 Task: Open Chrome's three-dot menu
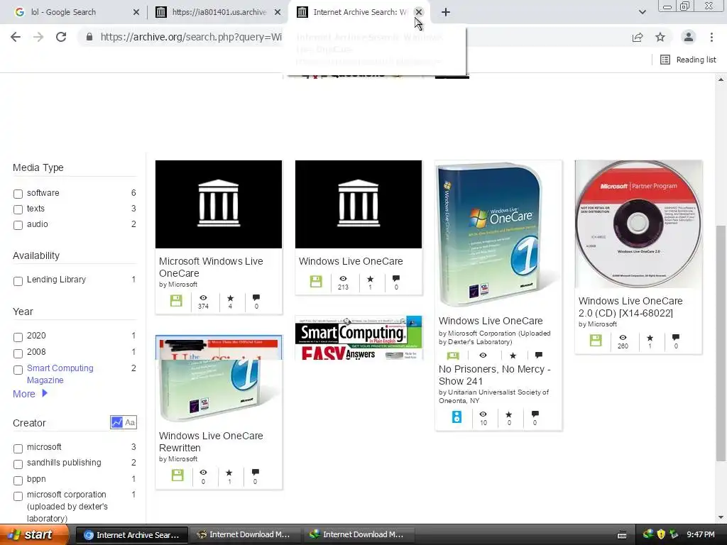(x=711, y=37)
